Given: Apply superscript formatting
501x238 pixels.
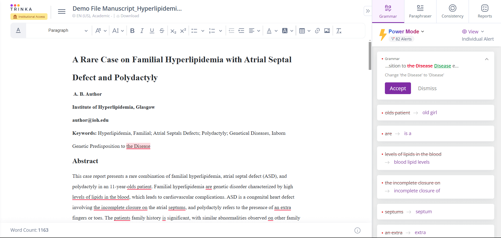Looking at the screenshot, I should coord(183,31).
